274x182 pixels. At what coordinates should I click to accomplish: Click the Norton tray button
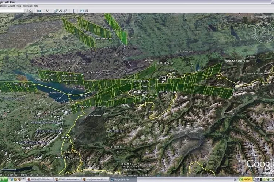point(246,179)
